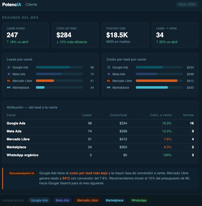Image resolution: width=202 pixels, height=206 pixels.
Task: Sort by Costo/lead column header
Action: [x=119, y=115]
